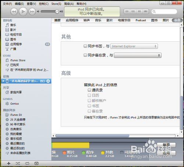The image size is (184, 167).
Task: Add new playlist with plus button
Action: 9,163
